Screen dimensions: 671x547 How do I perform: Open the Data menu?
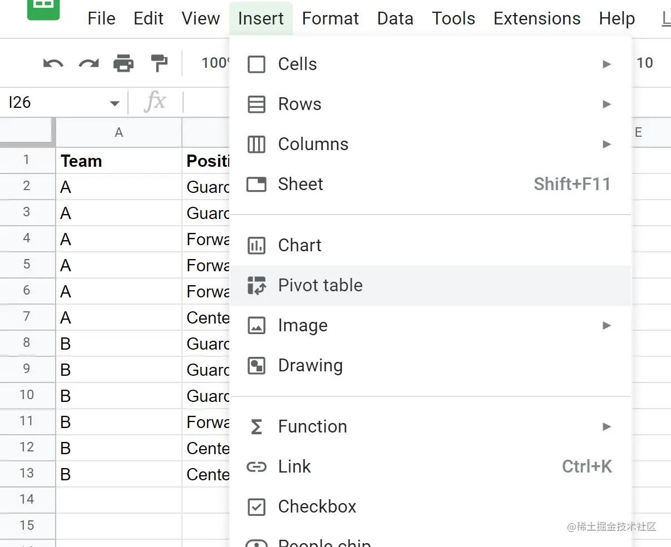click(x=395, y=19)
